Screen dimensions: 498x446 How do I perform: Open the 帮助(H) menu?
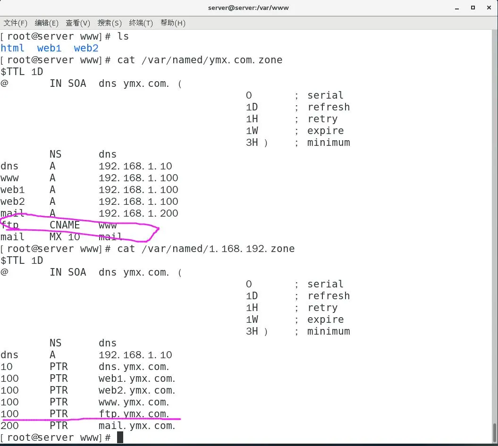point(173,23)
